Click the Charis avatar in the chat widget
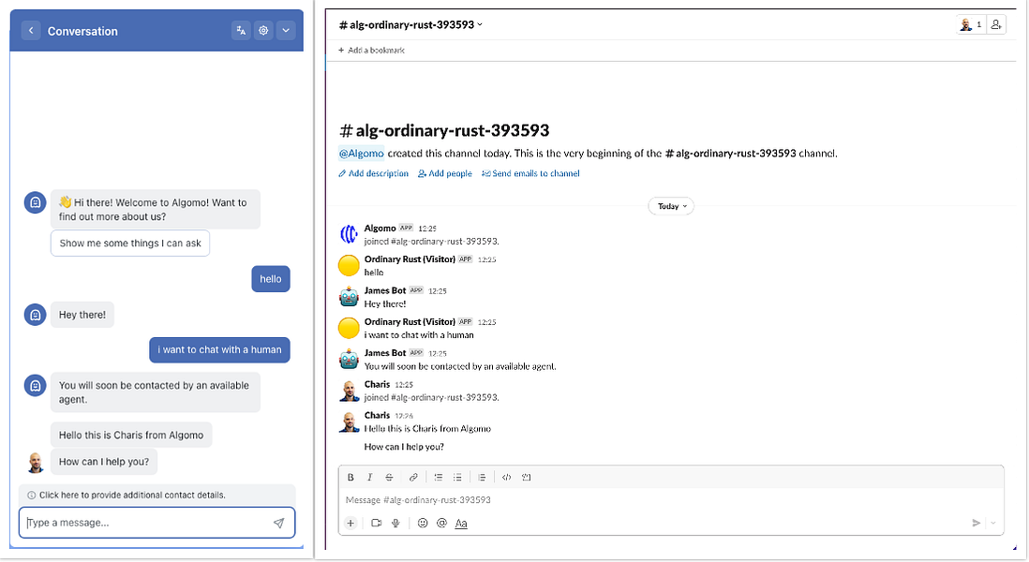 (36, 463)
